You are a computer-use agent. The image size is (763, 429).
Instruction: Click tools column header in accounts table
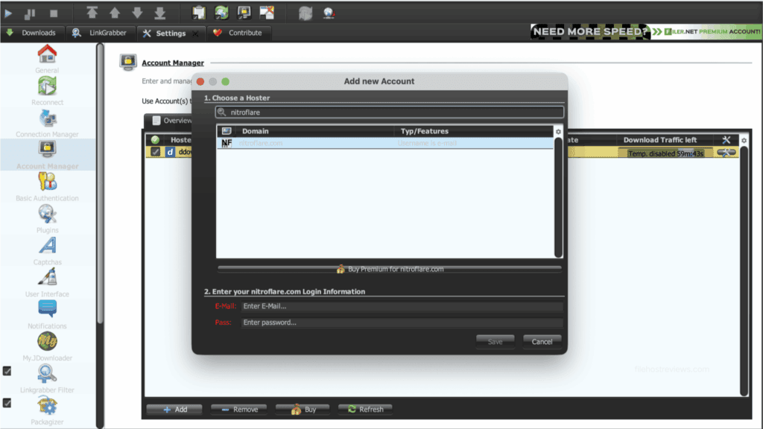[x=726, y=140]
